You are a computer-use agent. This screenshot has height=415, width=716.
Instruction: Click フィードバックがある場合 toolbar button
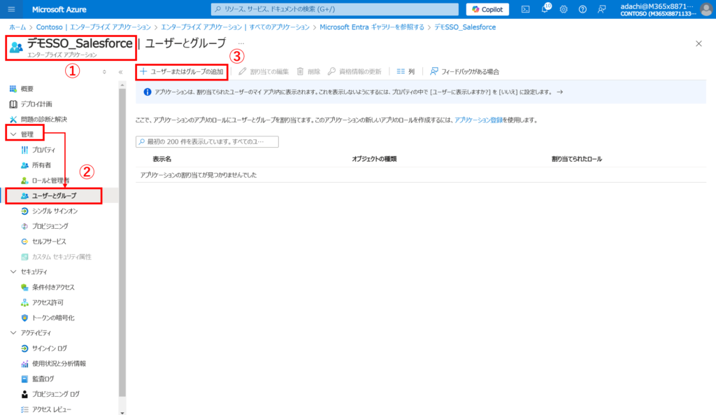(x=464, y=72)
